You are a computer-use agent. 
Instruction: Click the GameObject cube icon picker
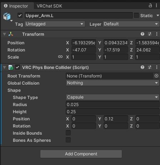point(7,17)
